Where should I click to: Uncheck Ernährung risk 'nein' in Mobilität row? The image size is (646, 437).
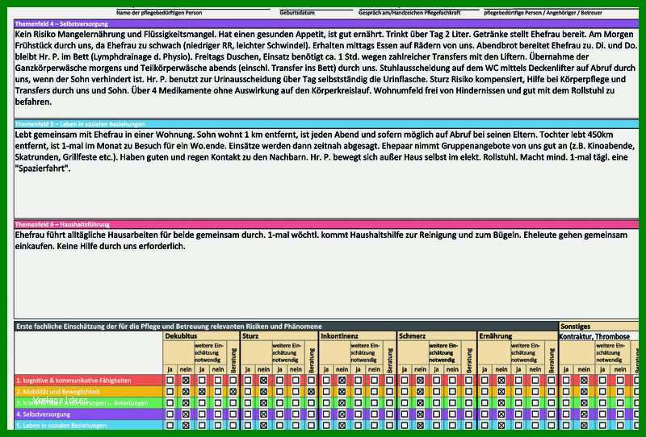click(x=501, y=392)
